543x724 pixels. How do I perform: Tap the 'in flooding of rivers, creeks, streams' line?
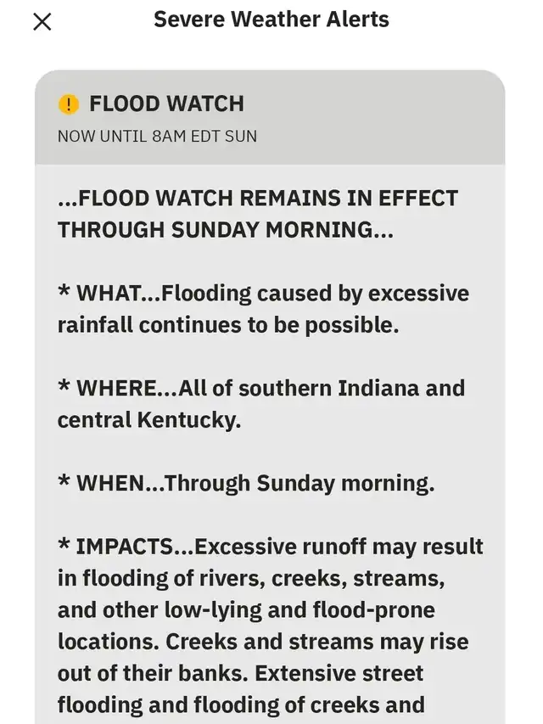251,579
